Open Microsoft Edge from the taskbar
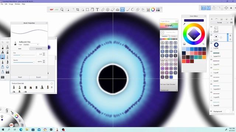 21,129
